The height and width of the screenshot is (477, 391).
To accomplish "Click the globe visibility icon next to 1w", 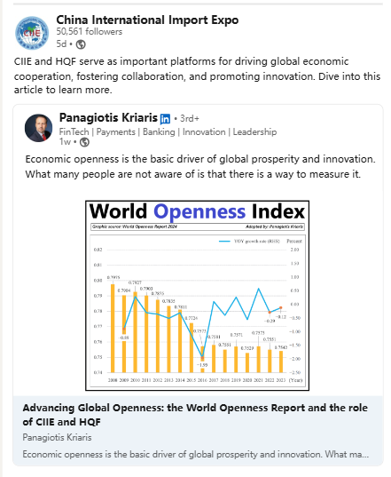I will point(84,142).
